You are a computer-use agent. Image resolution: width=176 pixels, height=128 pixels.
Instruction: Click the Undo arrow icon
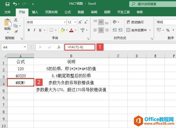point(15,4)
